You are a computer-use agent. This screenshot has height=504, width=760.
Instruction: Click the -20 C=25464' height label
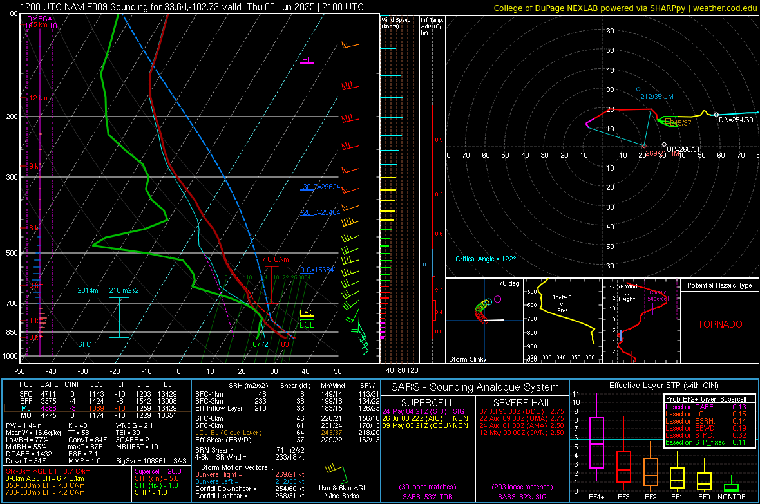[321, 213]
